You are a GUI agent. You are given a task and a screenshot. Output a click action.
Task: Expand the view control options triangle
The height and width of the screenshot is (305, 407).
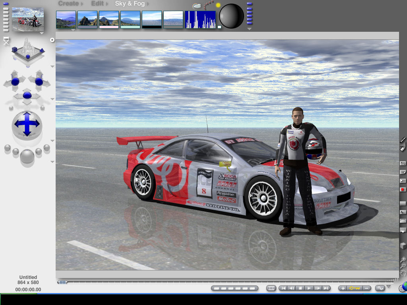(52, 67)
